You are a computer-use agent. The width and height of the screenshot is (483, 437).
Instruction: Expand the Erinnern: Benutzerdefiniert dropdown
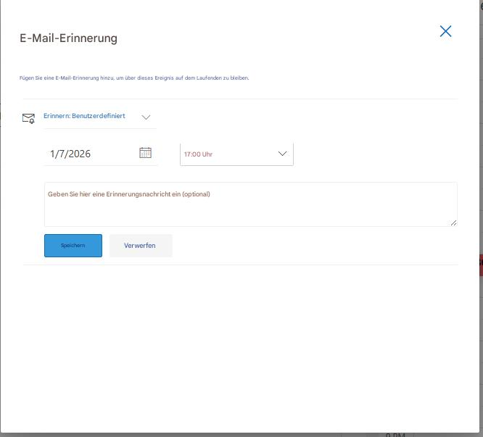click(x=99, y=117)
